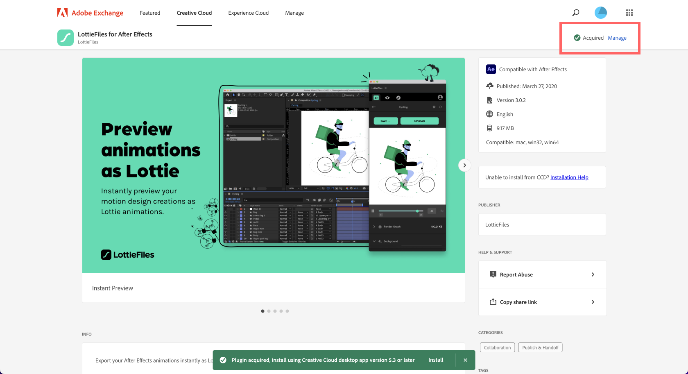Click the storage icon beside 9.17 MB

pyautogui.click(x=489, y=128)
